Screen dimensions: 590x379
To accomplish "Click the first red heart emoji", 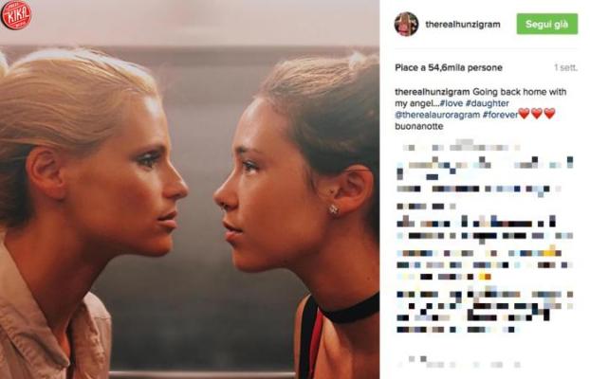I will (x=525, y=114).
